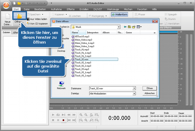Jump to the previous marker
The height and width of the screenshot is (131, 195).
click(69, 120)
